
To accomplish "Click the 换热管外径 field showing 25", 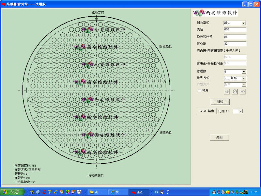I will [x=235, y=37].
